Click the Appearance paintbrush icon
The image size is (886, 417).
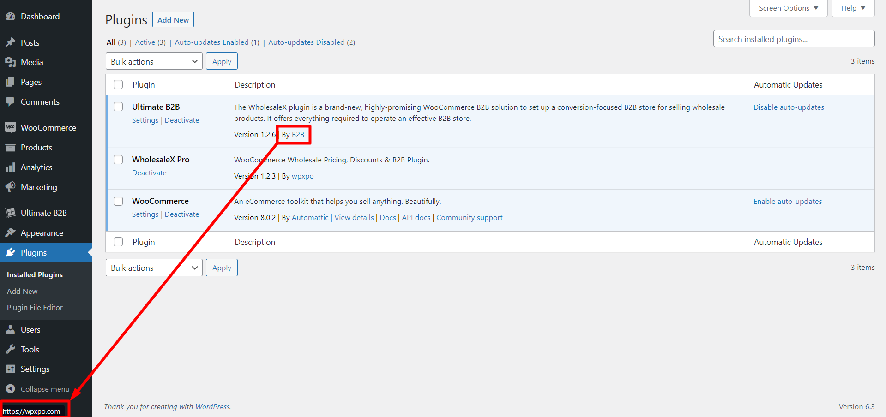coord(10,232)
